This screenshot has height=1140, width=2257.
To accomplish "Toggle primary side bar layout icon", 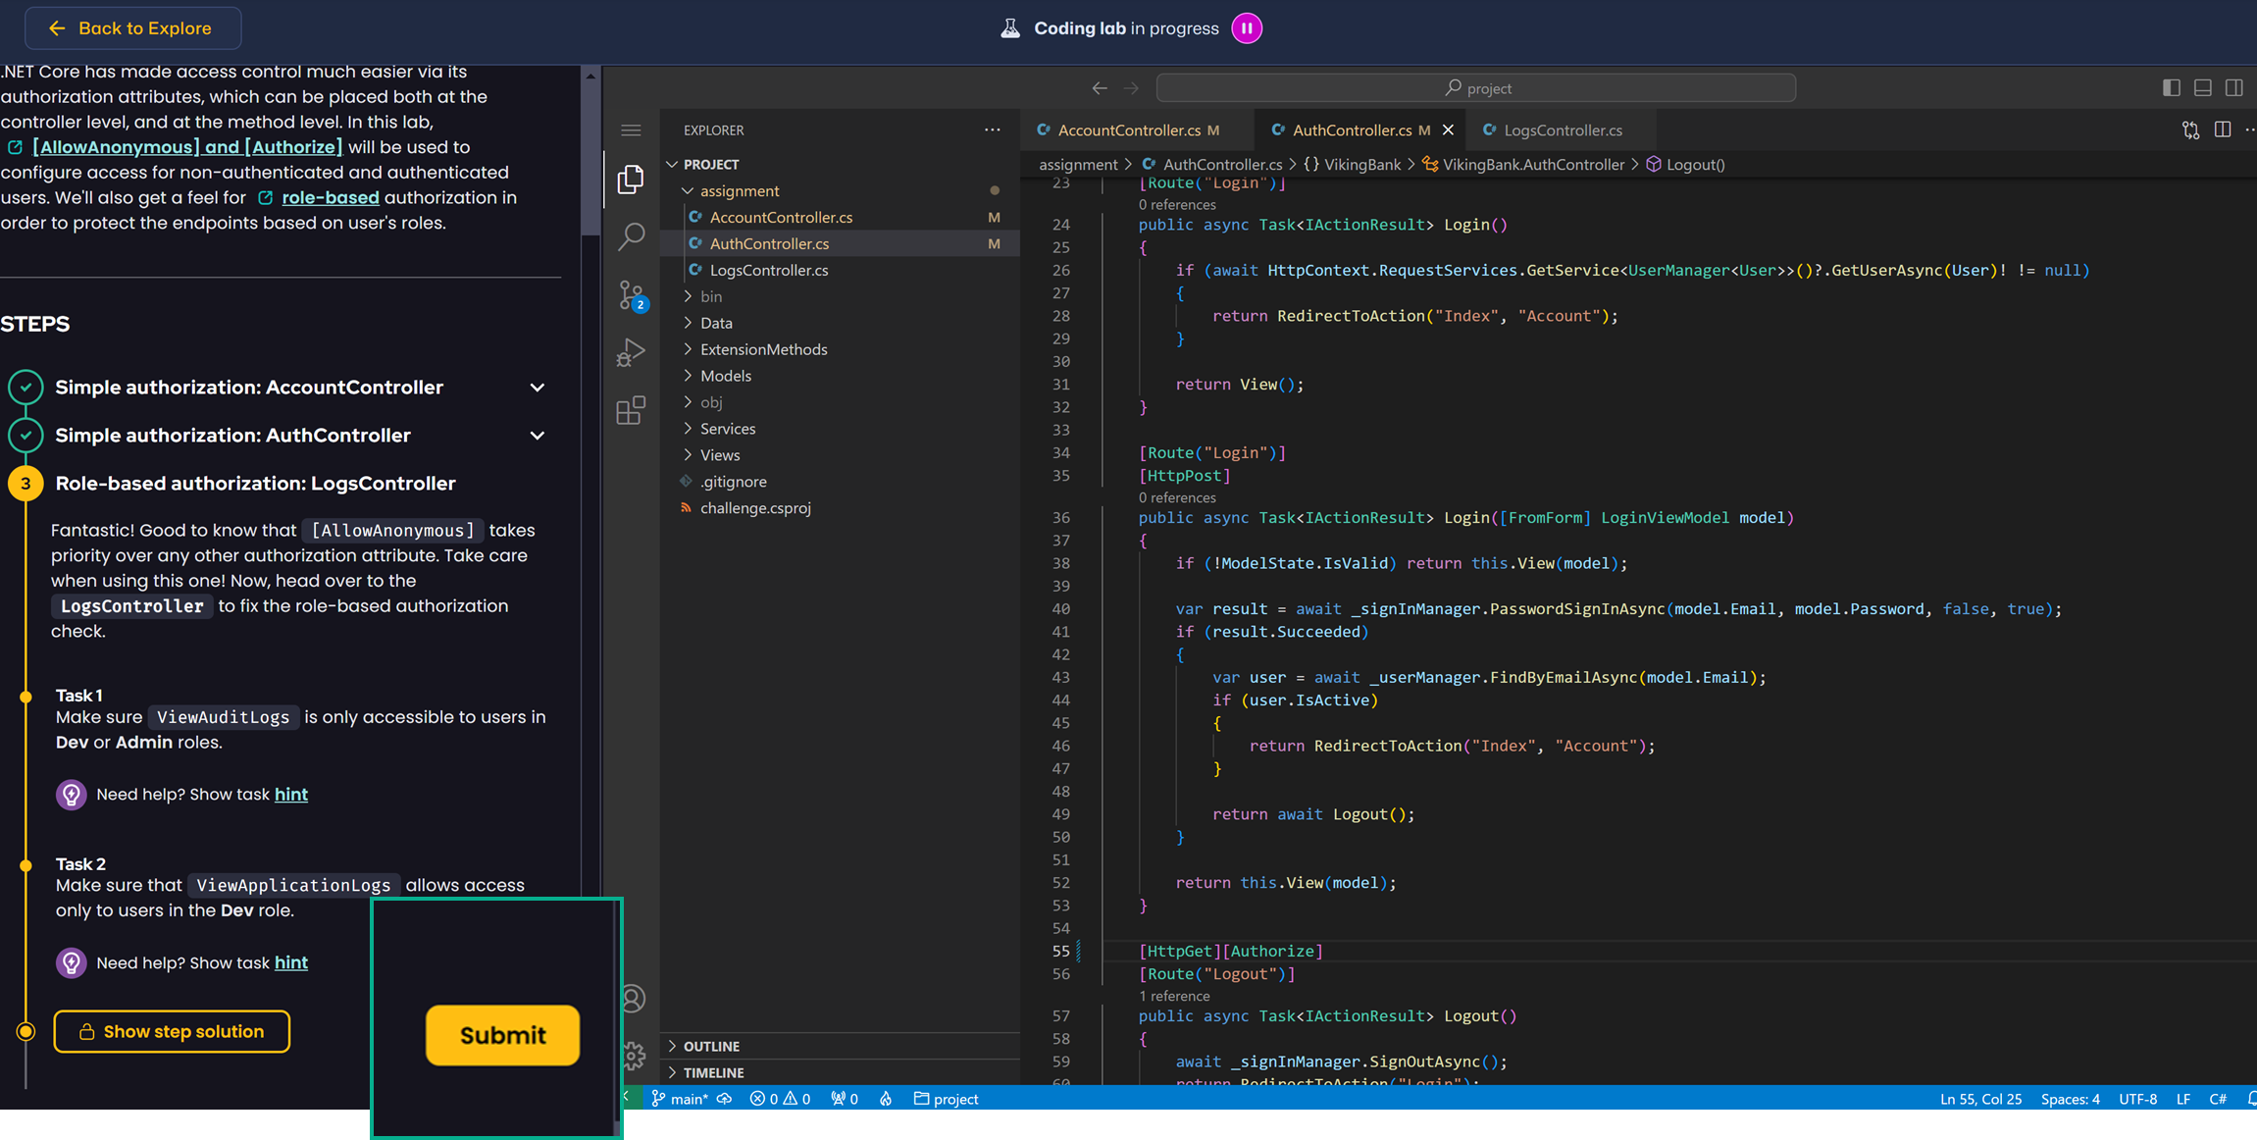I will [2171, 88].
